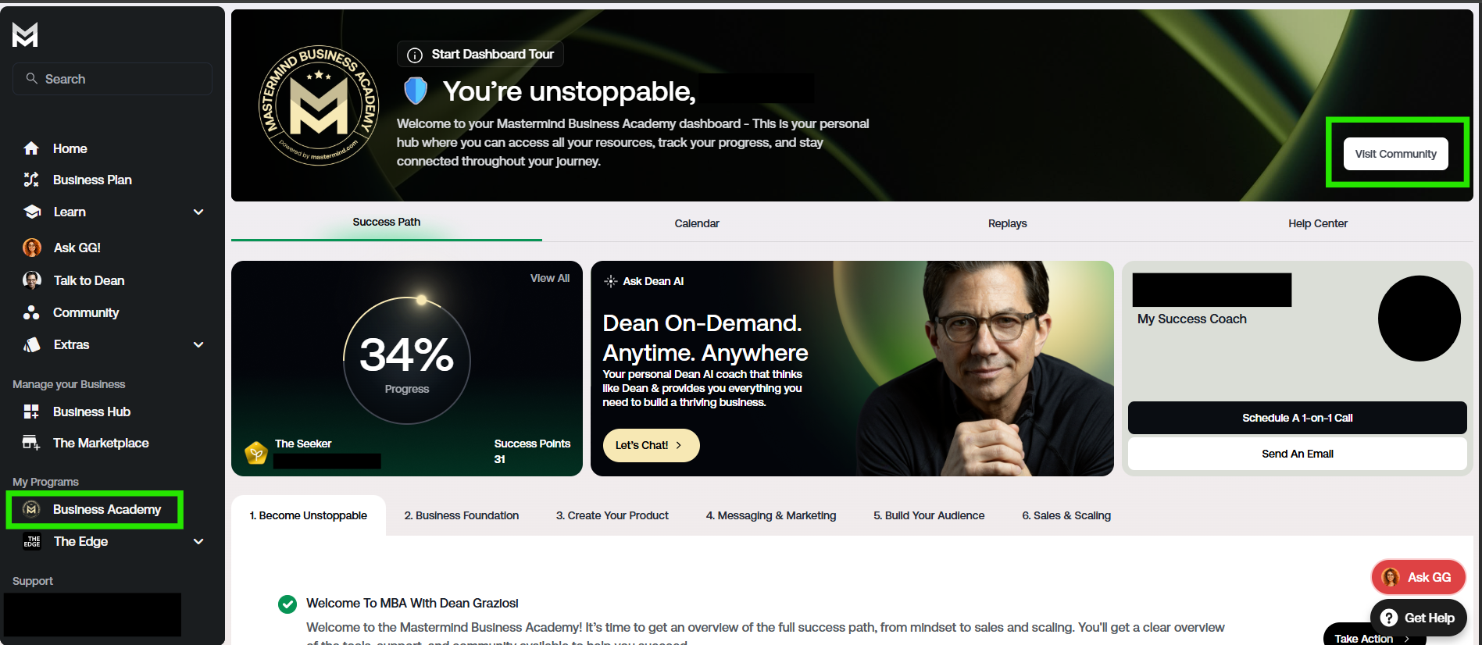Click the Visit Community button
Image resolution: width=1482 pixels, height=645 pixels.
(1396, 154)
